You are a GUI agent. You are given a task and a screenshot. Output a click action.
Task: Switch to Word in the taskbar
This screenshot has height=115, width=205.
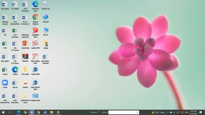click(45, 112)
